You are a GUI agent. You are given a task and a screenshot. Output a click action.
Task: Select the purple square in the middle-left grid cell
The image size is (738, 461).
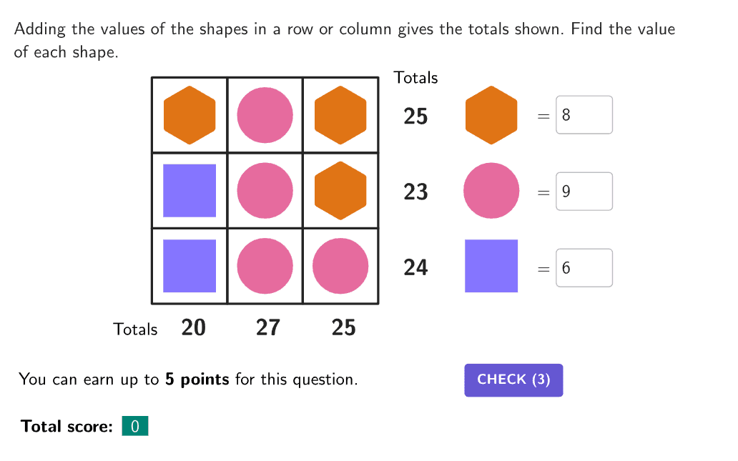tap(190, 191)
